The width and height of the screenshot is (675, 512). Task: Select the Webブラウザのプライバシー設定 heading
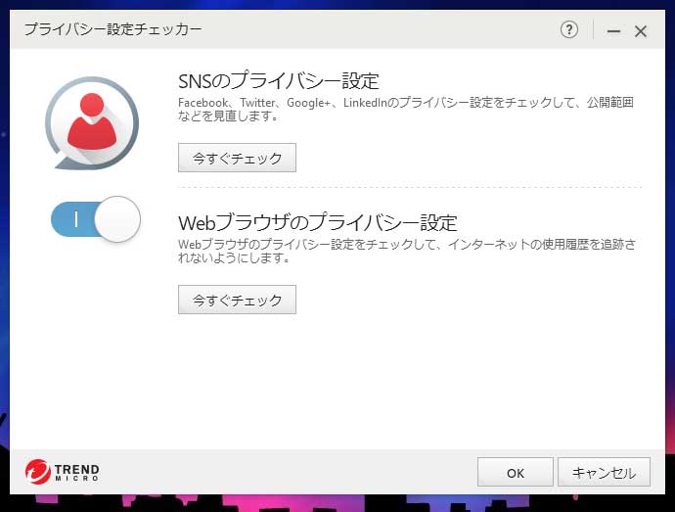click(317, 222)
